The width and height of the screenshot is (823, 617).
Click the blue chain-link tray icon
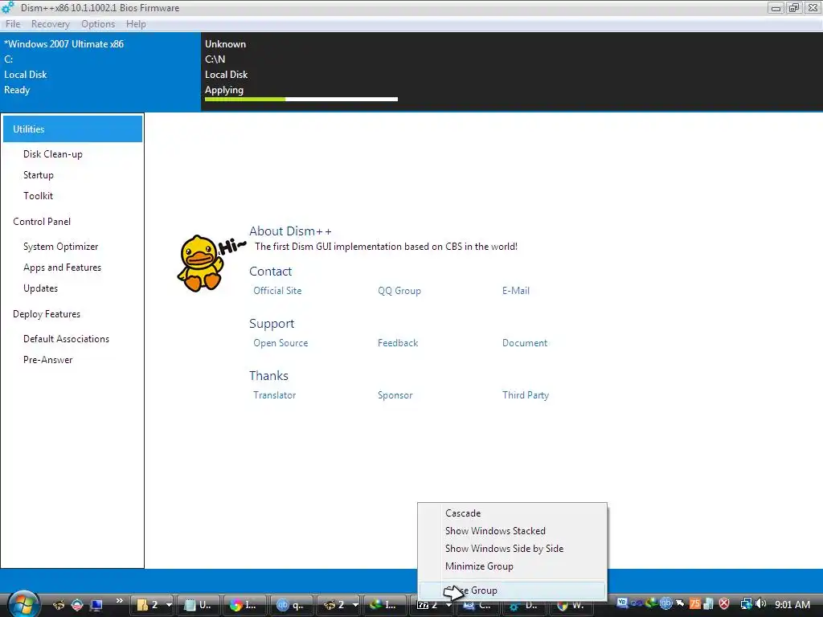coord(637,603)
